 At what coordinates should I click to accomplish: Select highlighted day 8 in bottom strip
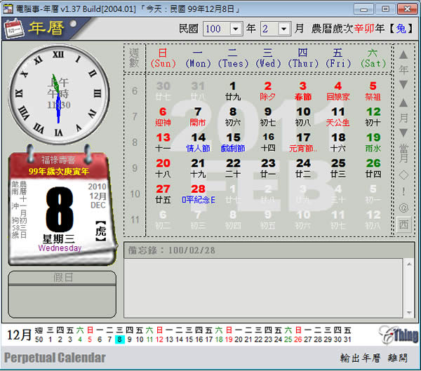pyautogui.click(x=120, y=339)
